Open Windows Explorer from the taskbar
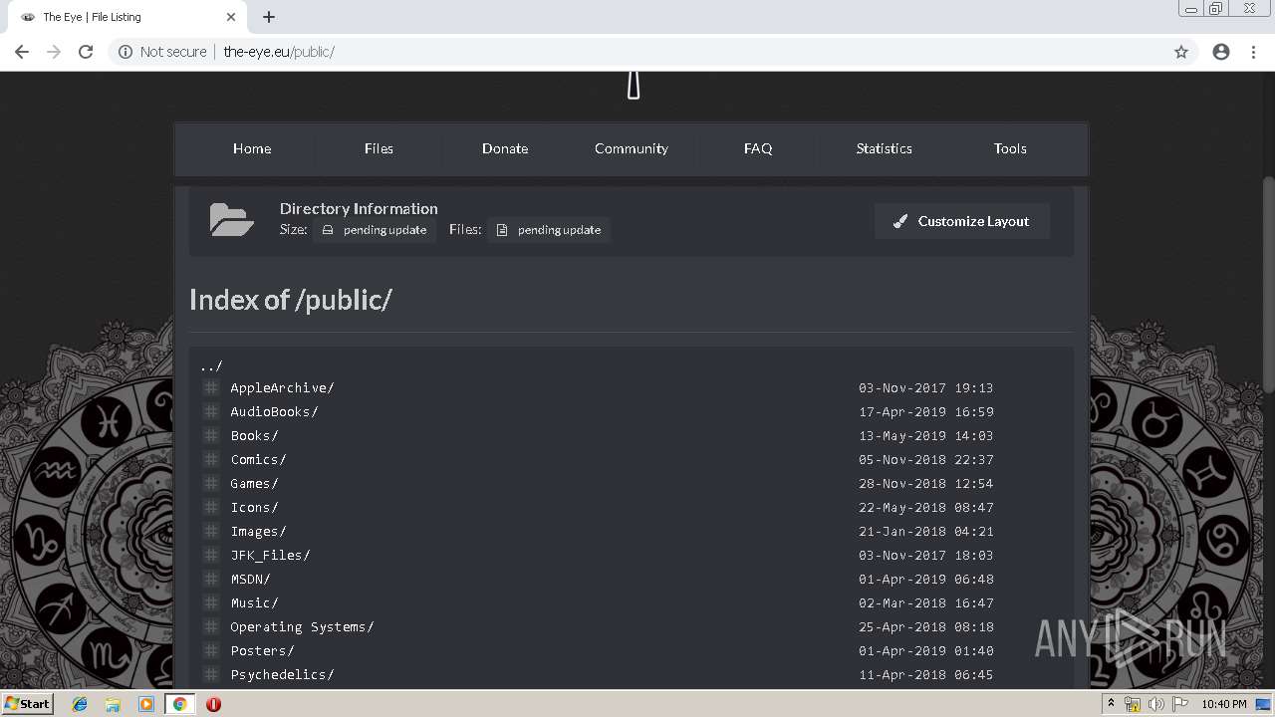The height and width of the screenshot is (717, 1275). 113,704
